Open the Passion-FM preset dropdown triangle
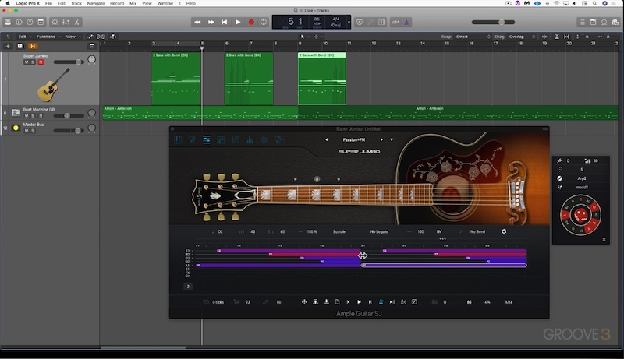Image resolution: width=624 pixels, height=359 pixels. tap(392, 140)
